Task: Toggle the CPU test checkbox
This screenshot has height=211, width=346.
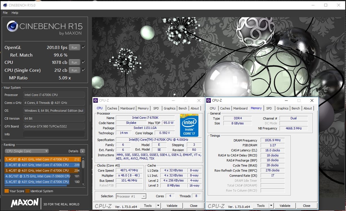Action: (83, 62)
